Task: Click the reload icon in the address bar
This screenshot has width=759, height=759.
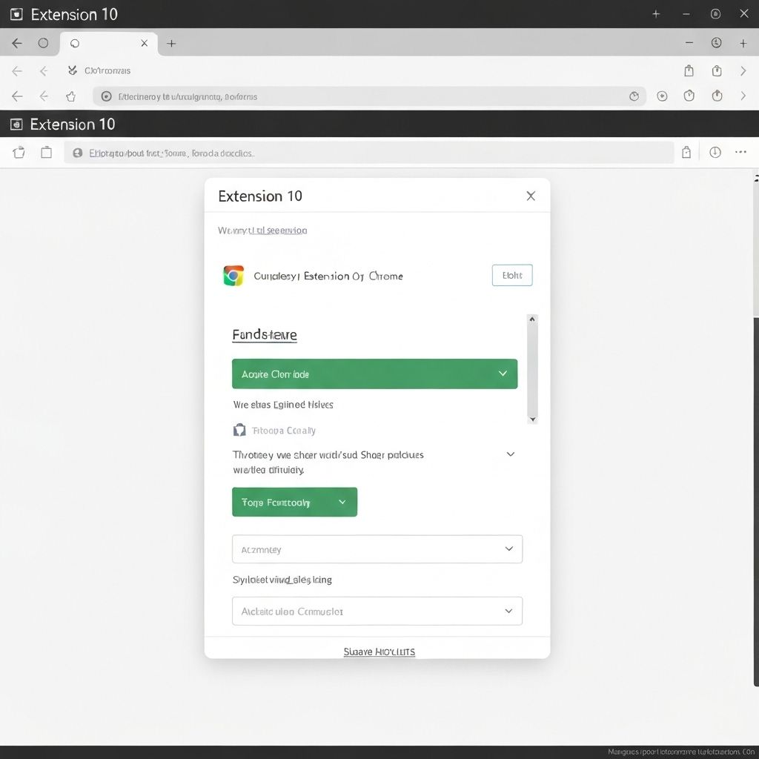Action: pos(634,96)
